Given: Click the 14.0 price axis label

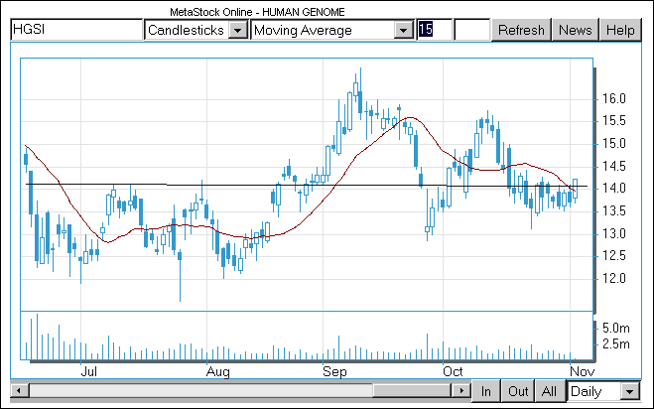Looking at the screenshot, I should (x=614, y=189).
